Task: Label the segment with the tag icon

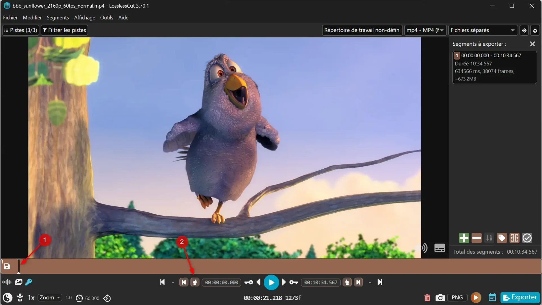Action: click(x=502, y=238)
